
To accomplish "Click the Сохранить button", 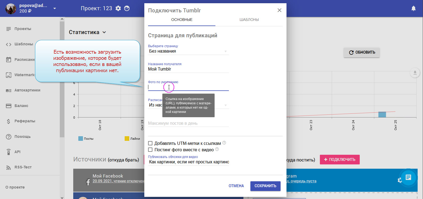I will tap(265, 186).
